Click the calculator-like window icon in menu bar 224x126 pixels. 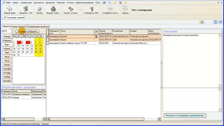[x=120, y=2]
